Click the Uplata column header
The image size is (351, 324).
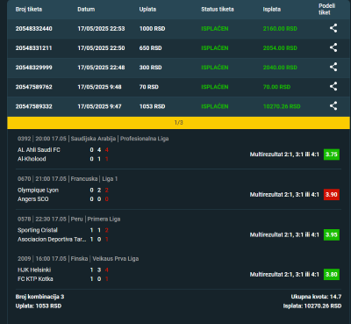tap(147, 10)
